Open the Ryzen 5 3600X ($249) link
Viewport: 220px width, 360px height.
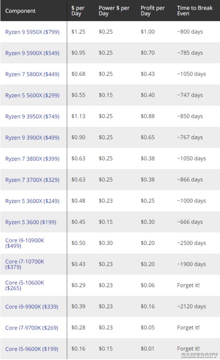32,201
